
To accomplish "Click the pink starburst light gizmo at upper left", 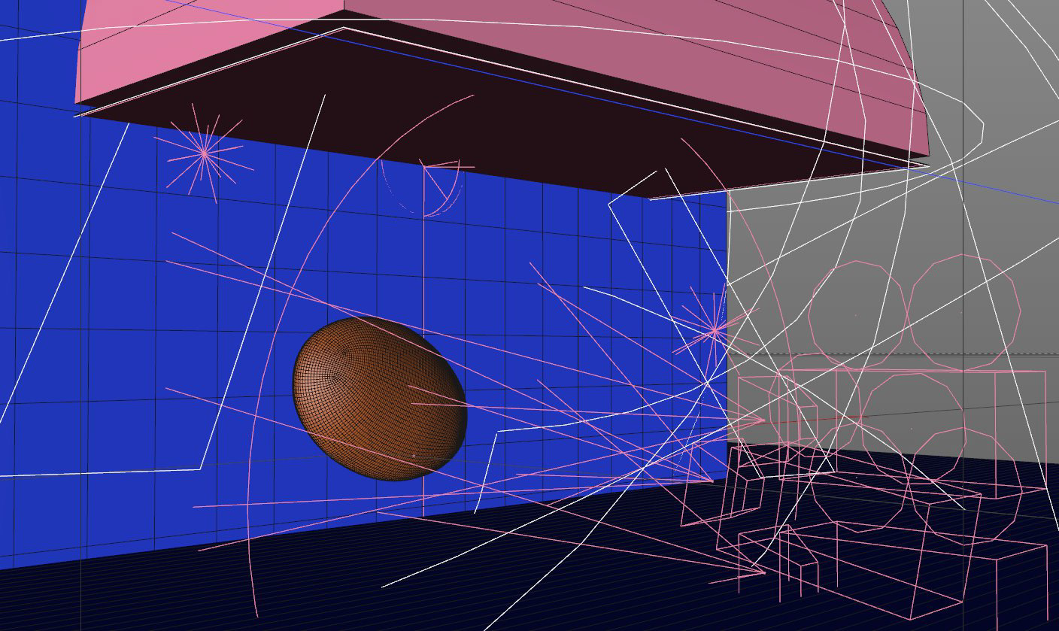I will point(204,153).
